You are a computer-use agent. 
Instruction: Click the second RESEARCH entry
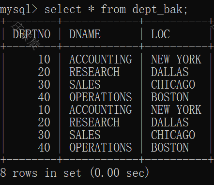click(94, 122)
